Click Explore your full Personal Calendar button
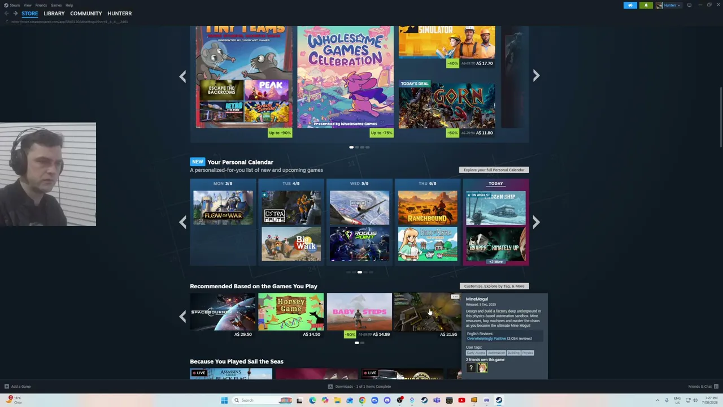The width and height of the screenshot is (723, 407). tap(494, 170)
